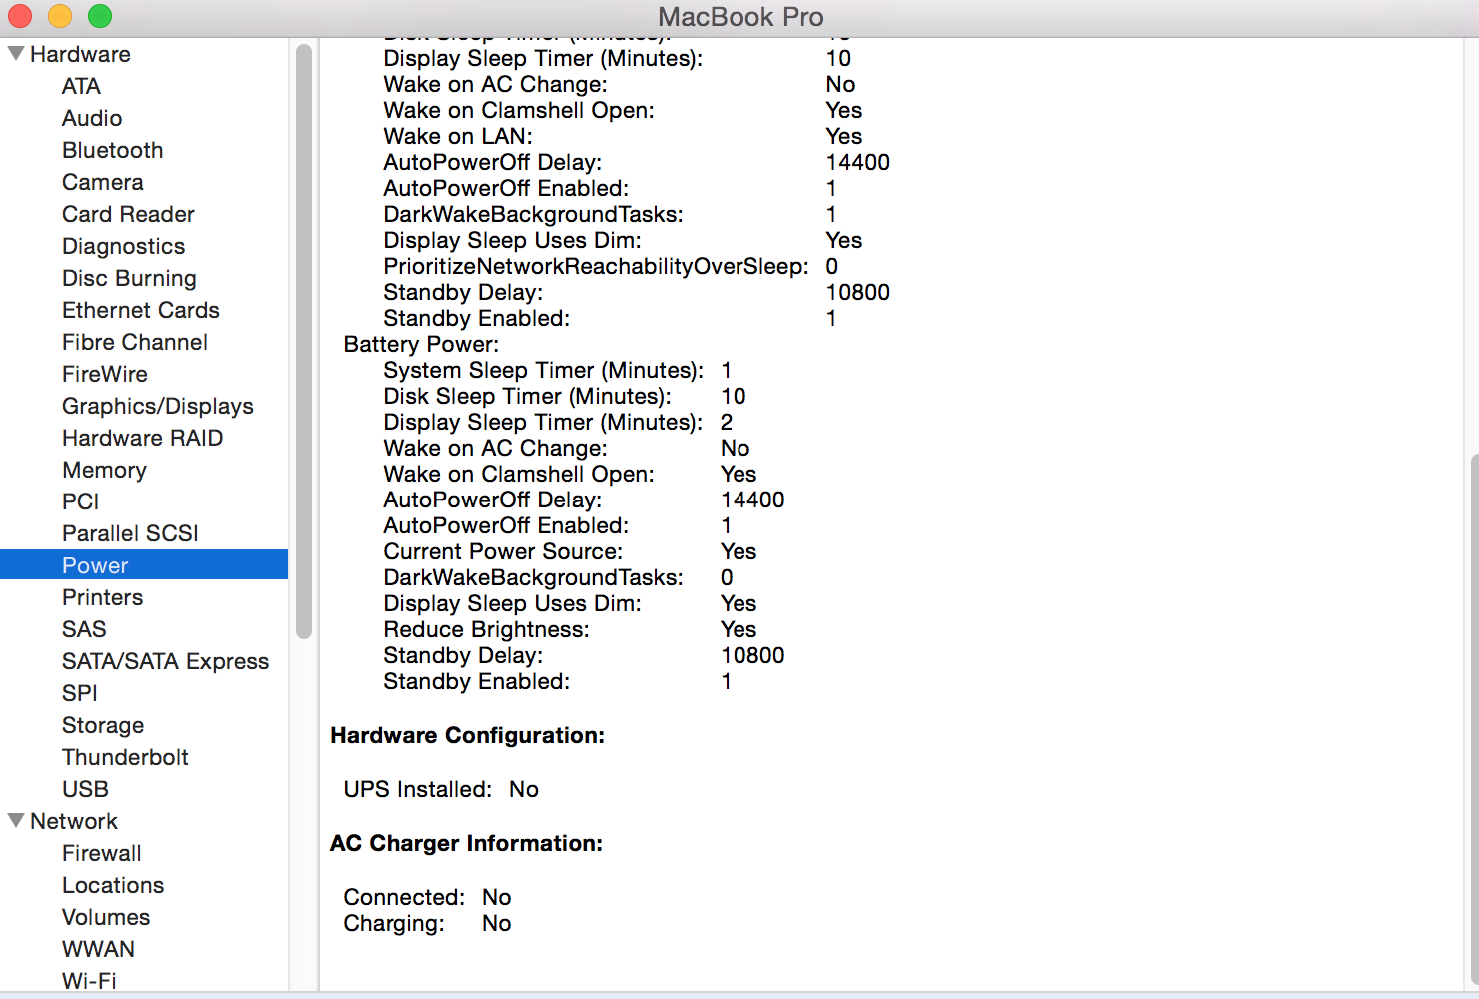Image resolution: width=1479 pixels, height=999 pixels.
Task: Open Disc Burning information
Action: point(129,278)
